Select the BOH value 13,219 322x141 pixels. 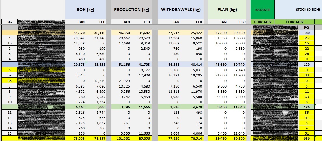point(100,81)
